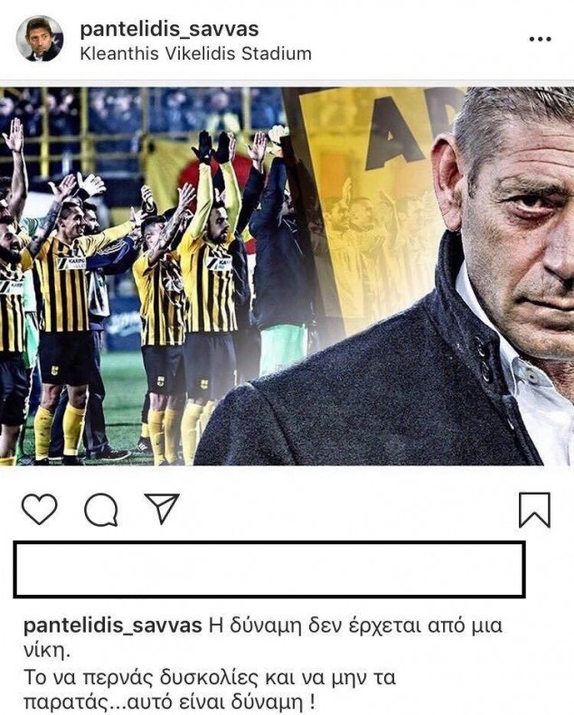Save the post with the bookmark icon

(x=535, y=510)
